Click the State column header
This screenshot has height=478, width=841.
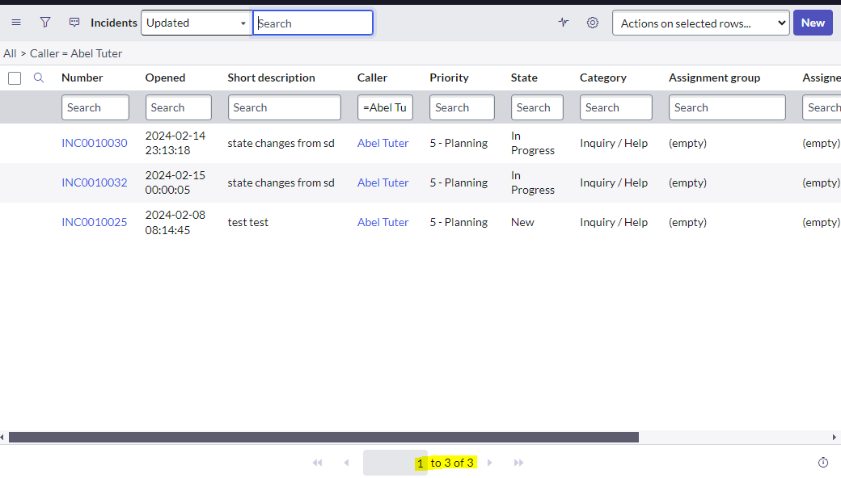tap(524, 78)
